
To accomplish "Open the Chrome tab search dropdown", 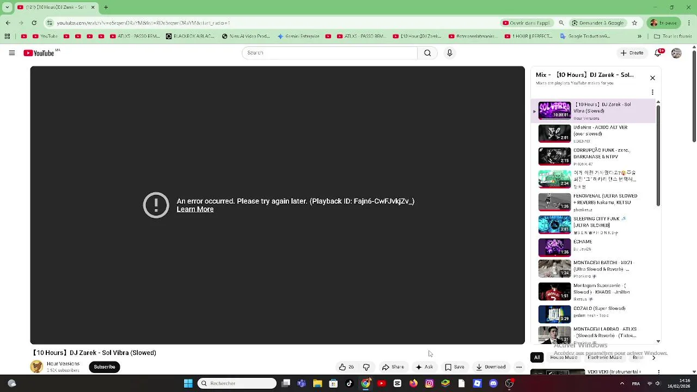I will click(x=7, y=7).
